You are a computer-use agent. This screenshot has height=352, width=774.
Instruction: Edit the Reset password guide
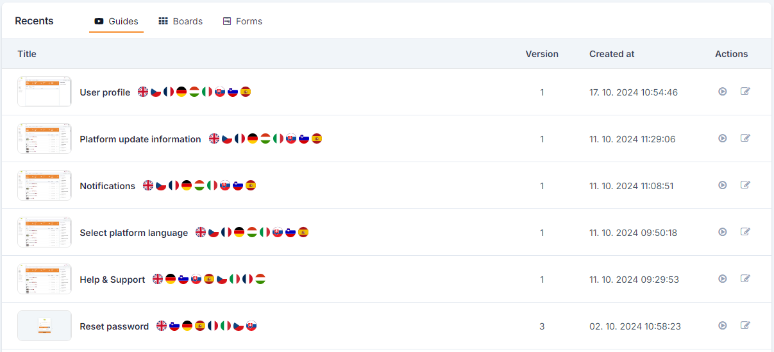[x=745, y=326]
